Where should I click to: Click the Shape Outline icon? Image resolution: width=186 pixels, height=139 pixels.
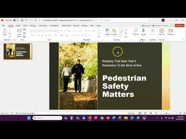[126, 33]
